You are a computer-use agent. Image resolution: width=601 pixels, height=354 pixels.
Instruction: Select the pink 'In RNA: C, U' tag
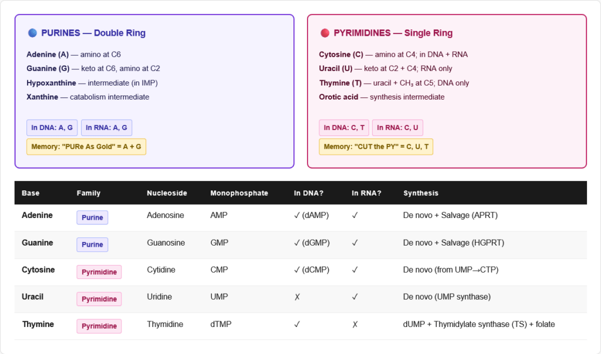[x=397, y=128]
